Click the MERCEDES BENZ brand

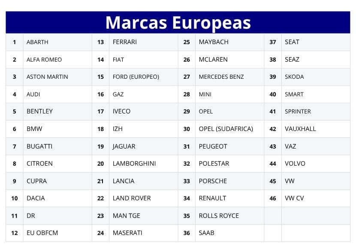pyautogui.click(x=229, y=77)
